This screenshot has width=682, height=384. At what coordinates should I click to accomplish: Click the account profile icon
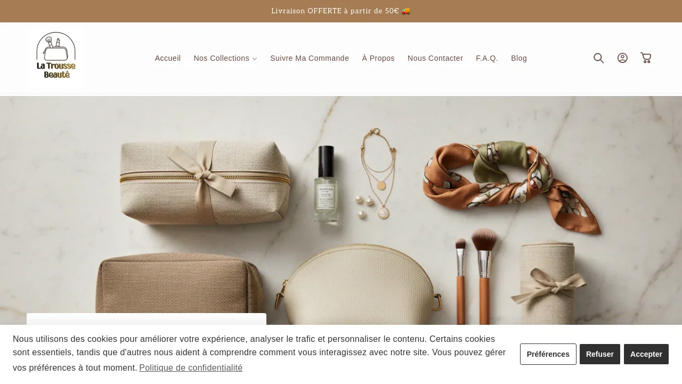pos(622,58)
